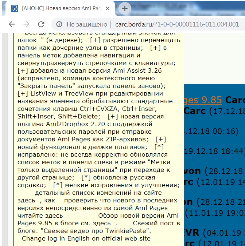Click the browser forward arrow
The image size is (245, 246).
[26, 24]
